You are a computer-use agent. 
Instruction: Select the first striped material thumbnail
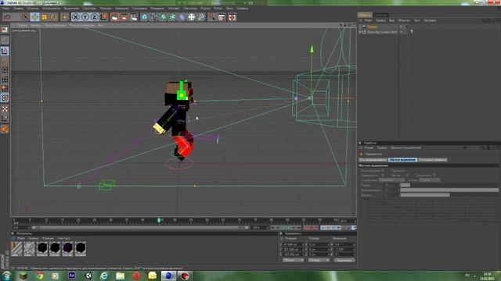click(x=16, y=249)
